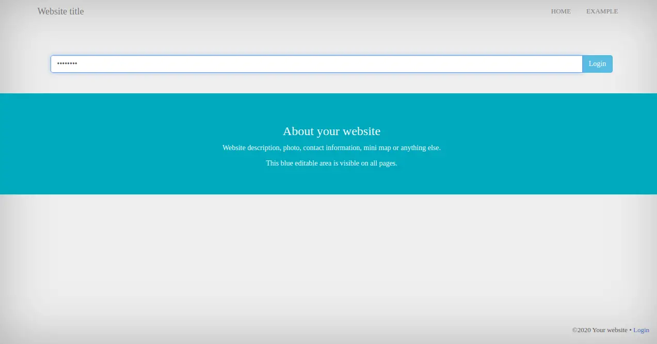
Task: Select the This blue editable area text
Action: click(x=331, y=163)
